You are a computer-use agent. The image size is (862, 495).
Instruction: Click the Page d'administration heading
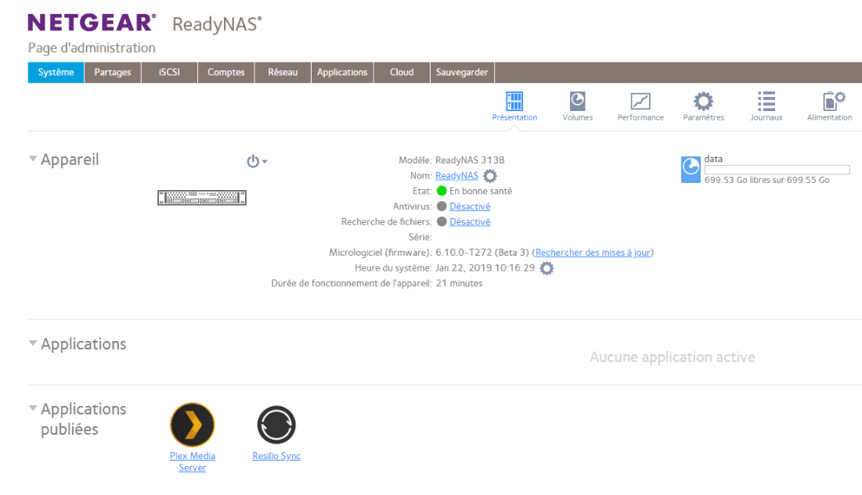click(x=92, y=48)
